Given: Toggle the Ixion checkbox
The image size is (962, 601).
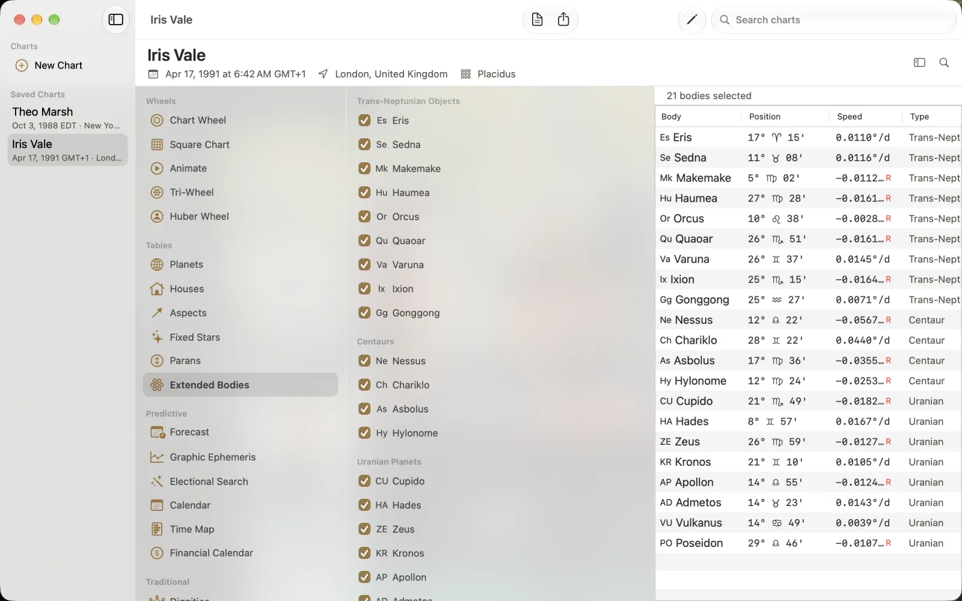Looking at the screenshot, I should click(x=364, y=288).
